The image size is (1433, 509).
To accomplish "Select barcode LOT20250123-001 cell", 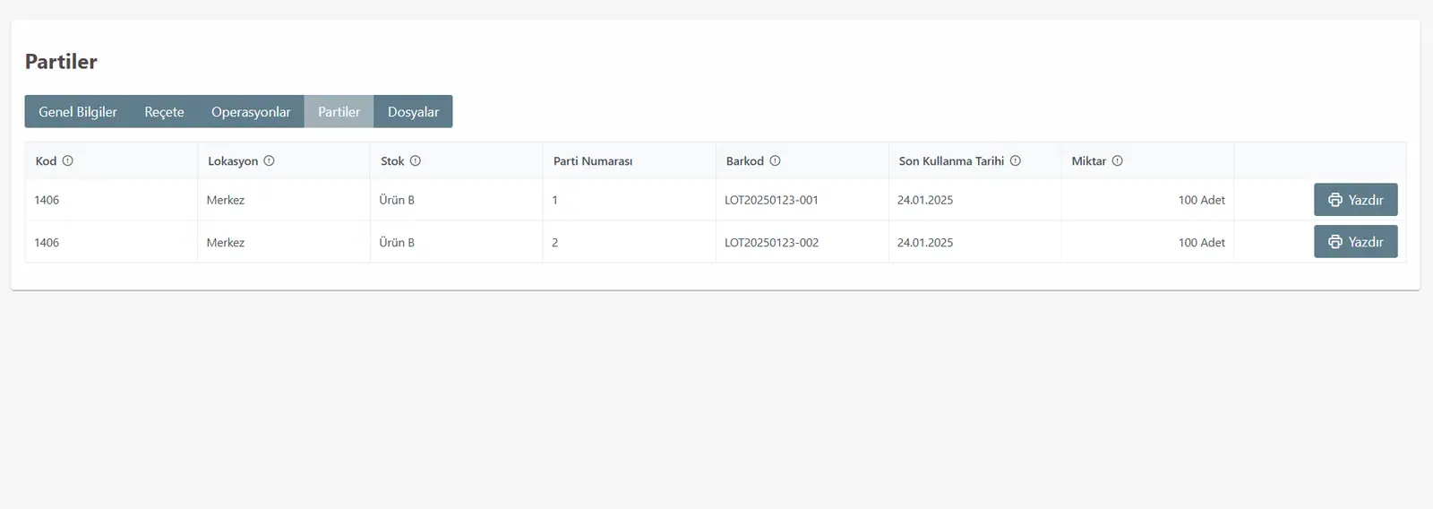I will click(x=802, y=200).
